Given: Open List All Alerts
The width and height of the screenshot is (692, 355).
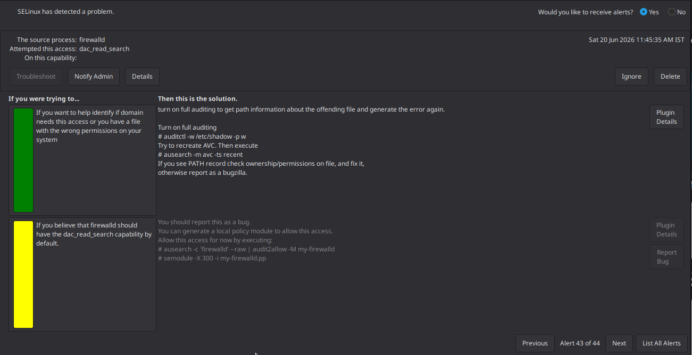Looking at the screenshot, I should (661, 343).
